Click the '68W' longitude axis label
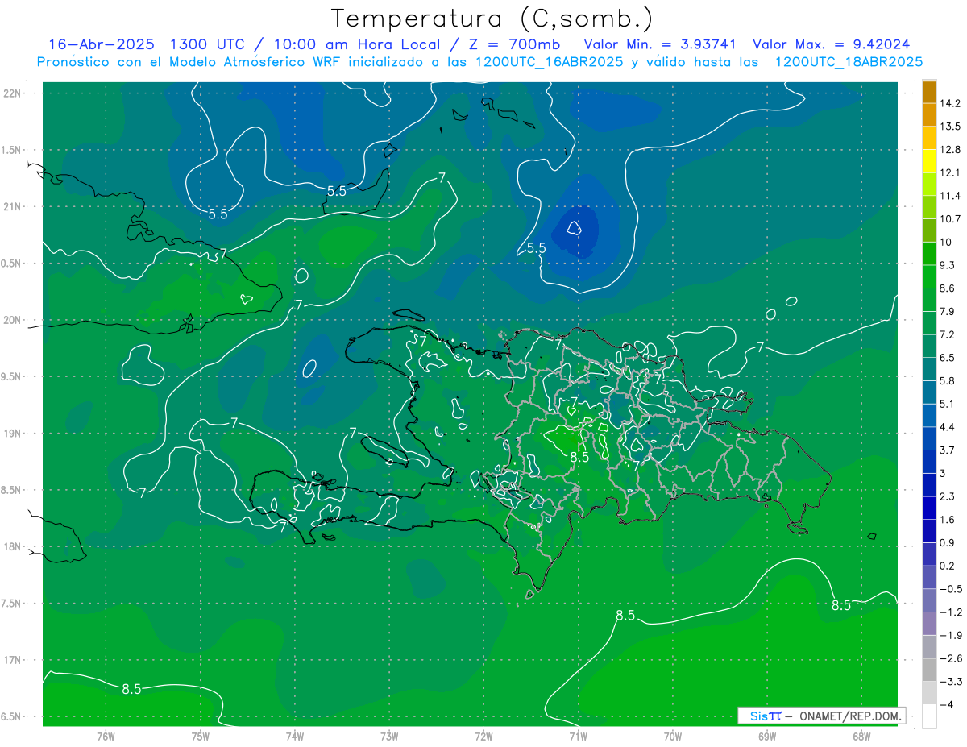Image resolution: width=967 pixels, height=747 pixels. 861,737
